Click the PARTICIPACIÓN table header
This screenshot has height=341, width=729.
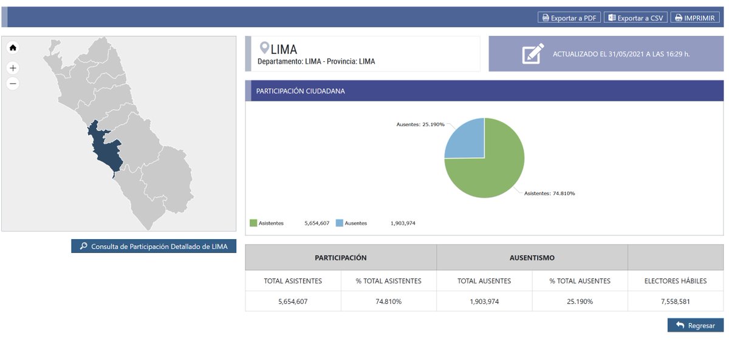[341, 257]
